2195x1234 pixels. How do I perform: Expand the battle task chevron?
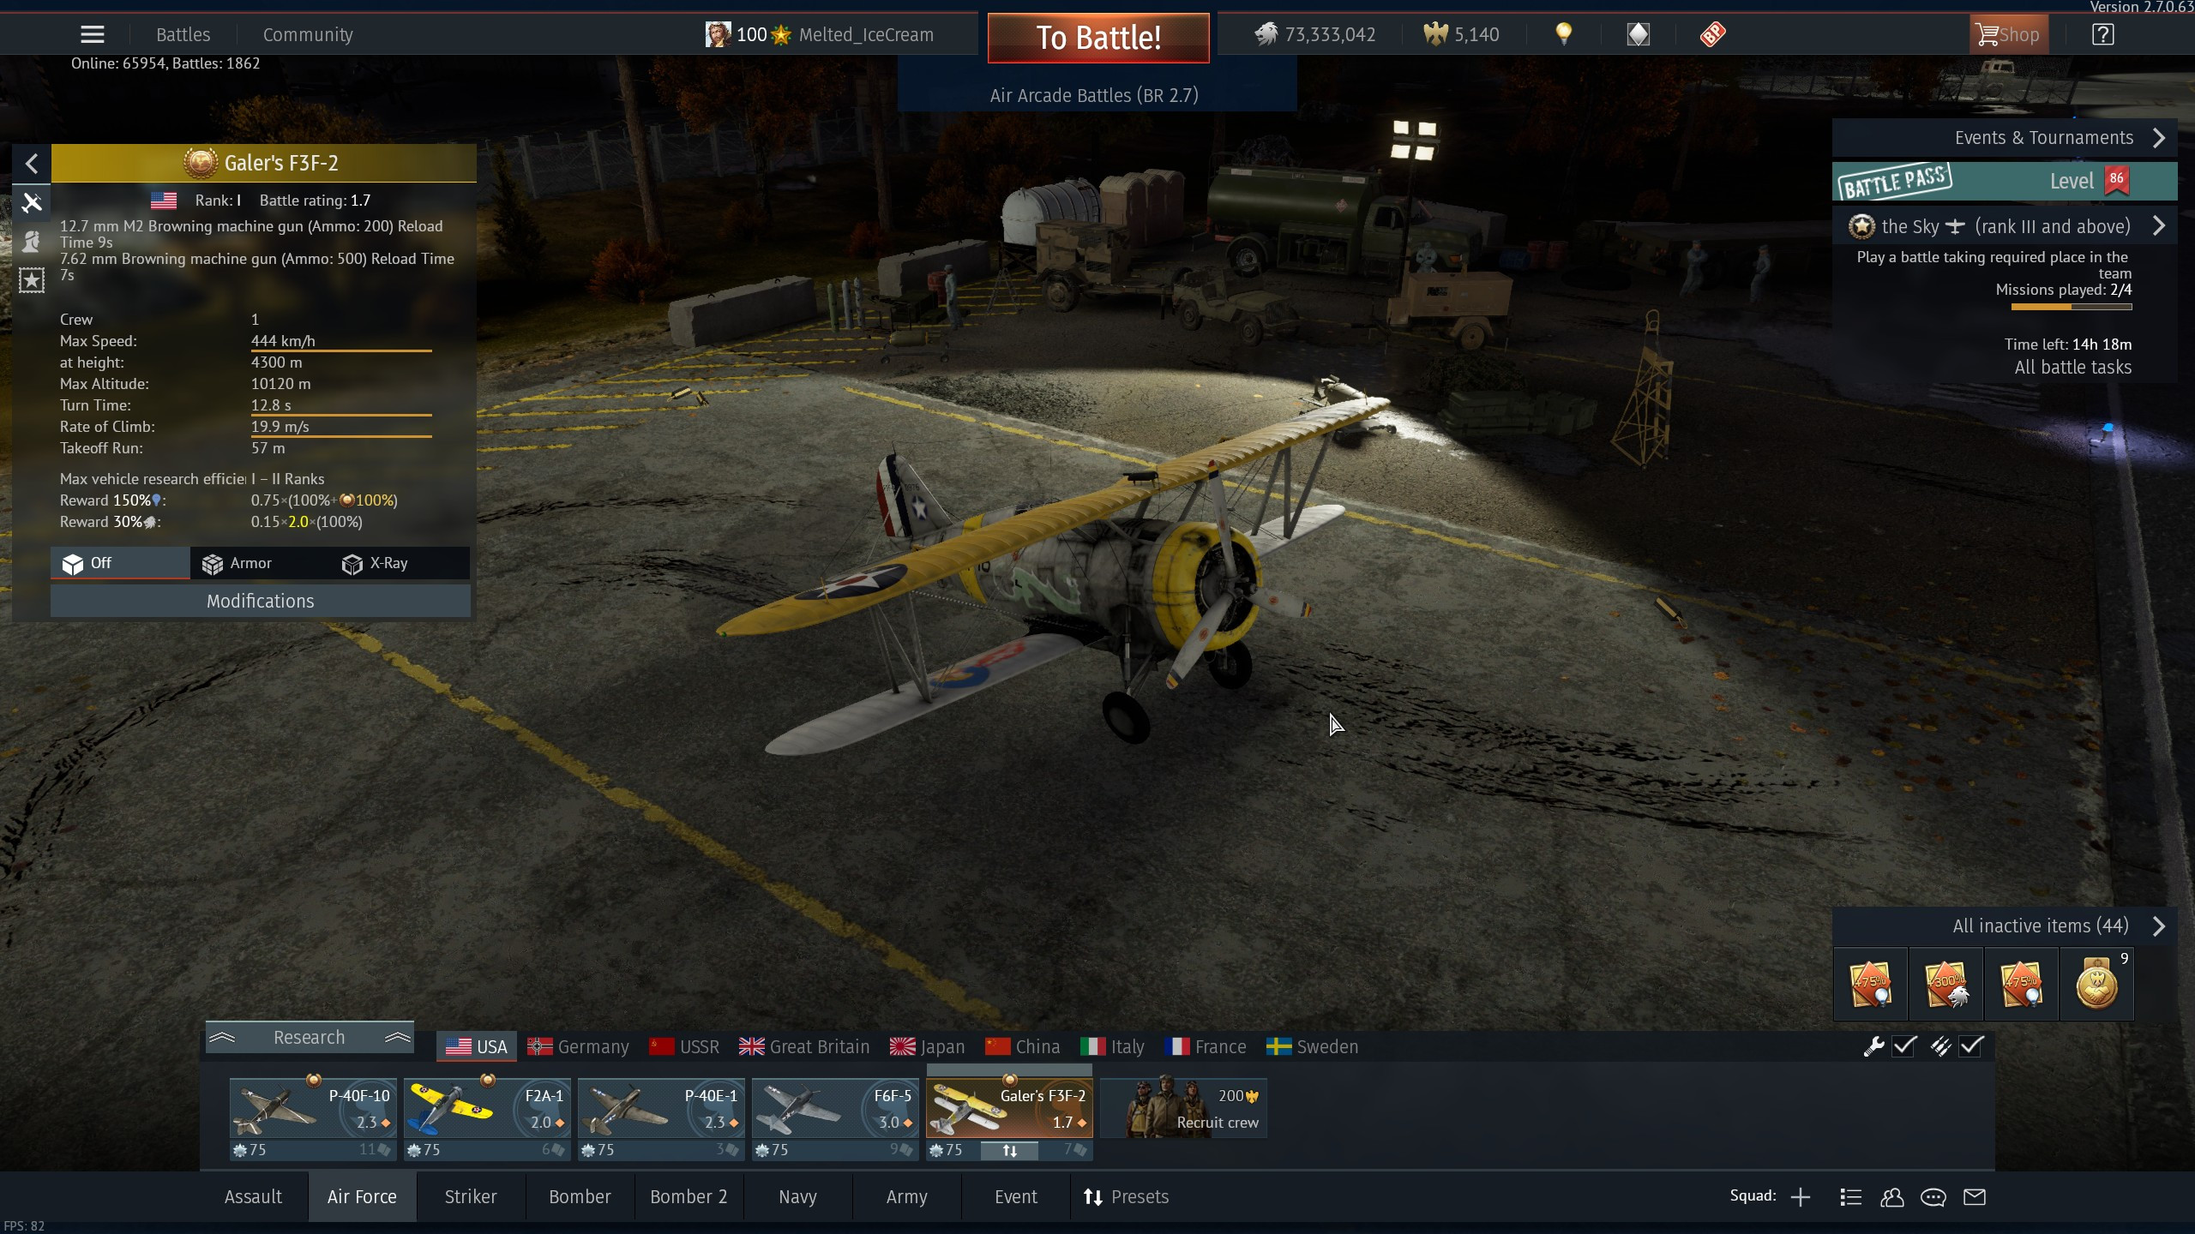[2159, 226]
